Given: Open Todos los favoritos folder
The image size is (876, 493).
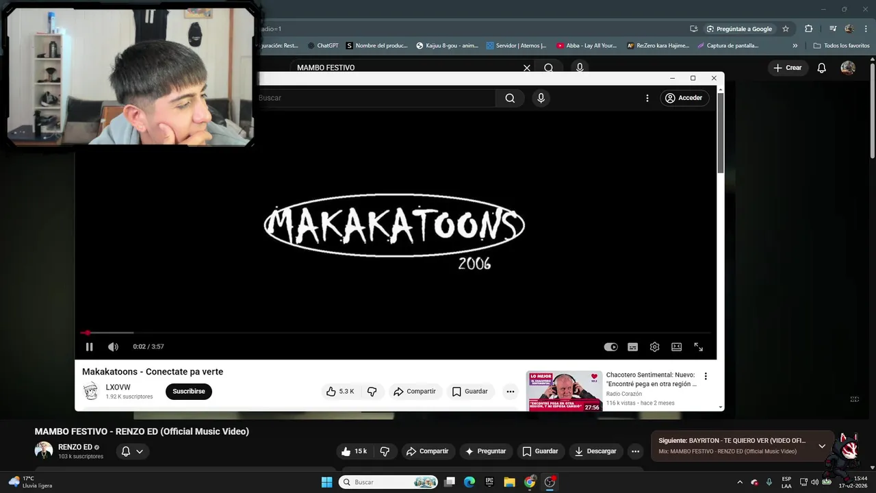Looking at the screenshot, I should pos(842,46).
